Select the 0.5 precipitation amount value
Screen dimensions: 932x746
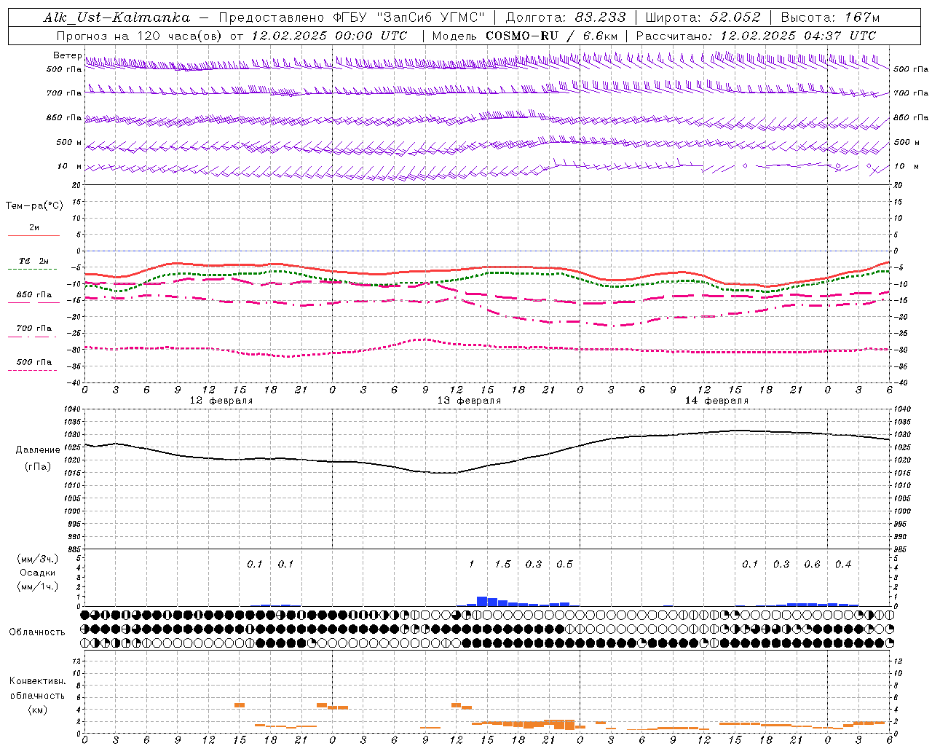click(x=564, y=564)
